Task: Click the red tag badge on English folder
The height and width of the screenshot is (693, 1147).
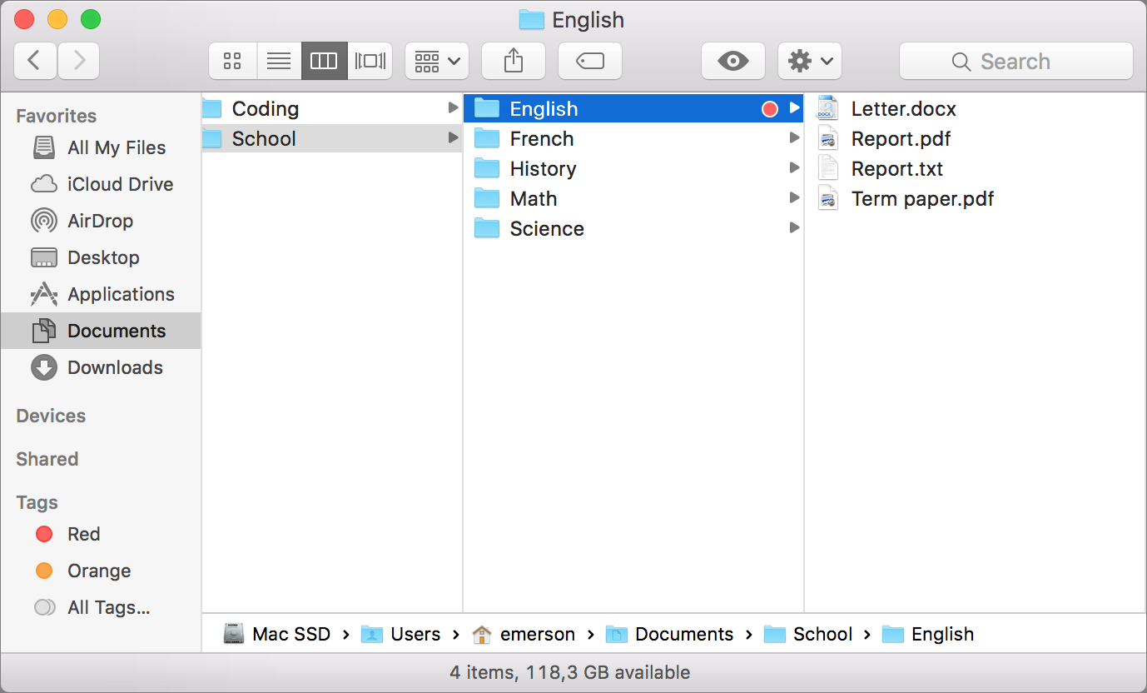Action: click(x=770, y=108)
